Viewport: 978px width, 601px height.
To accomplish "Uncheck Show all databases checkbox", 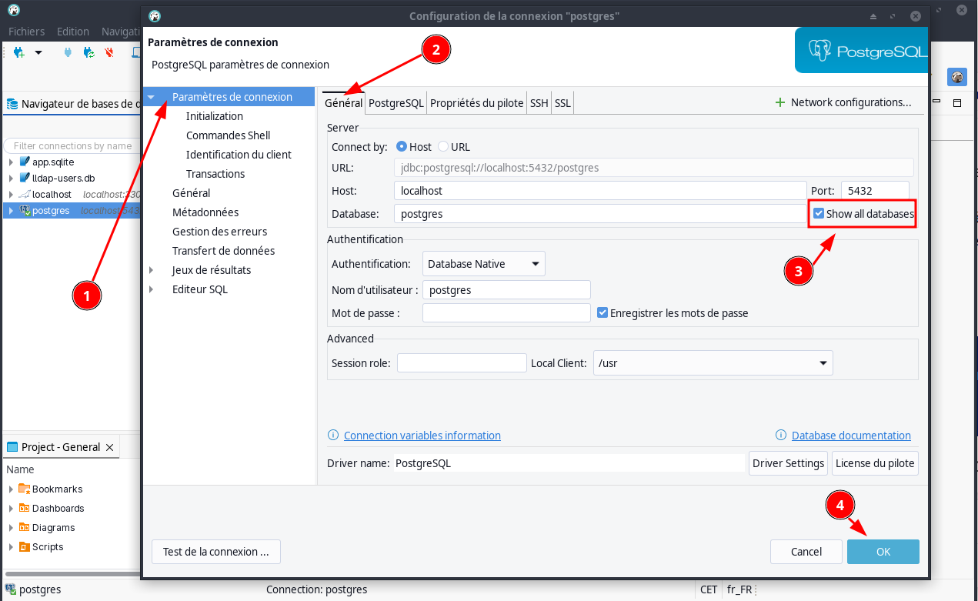I will click(x=819, y=214).
